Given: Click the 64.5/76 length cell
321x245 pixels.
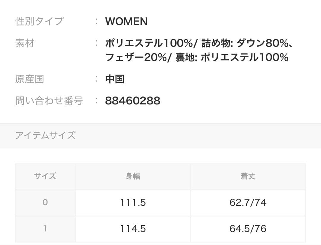Looking at the screenshot, I should point(248,229).
